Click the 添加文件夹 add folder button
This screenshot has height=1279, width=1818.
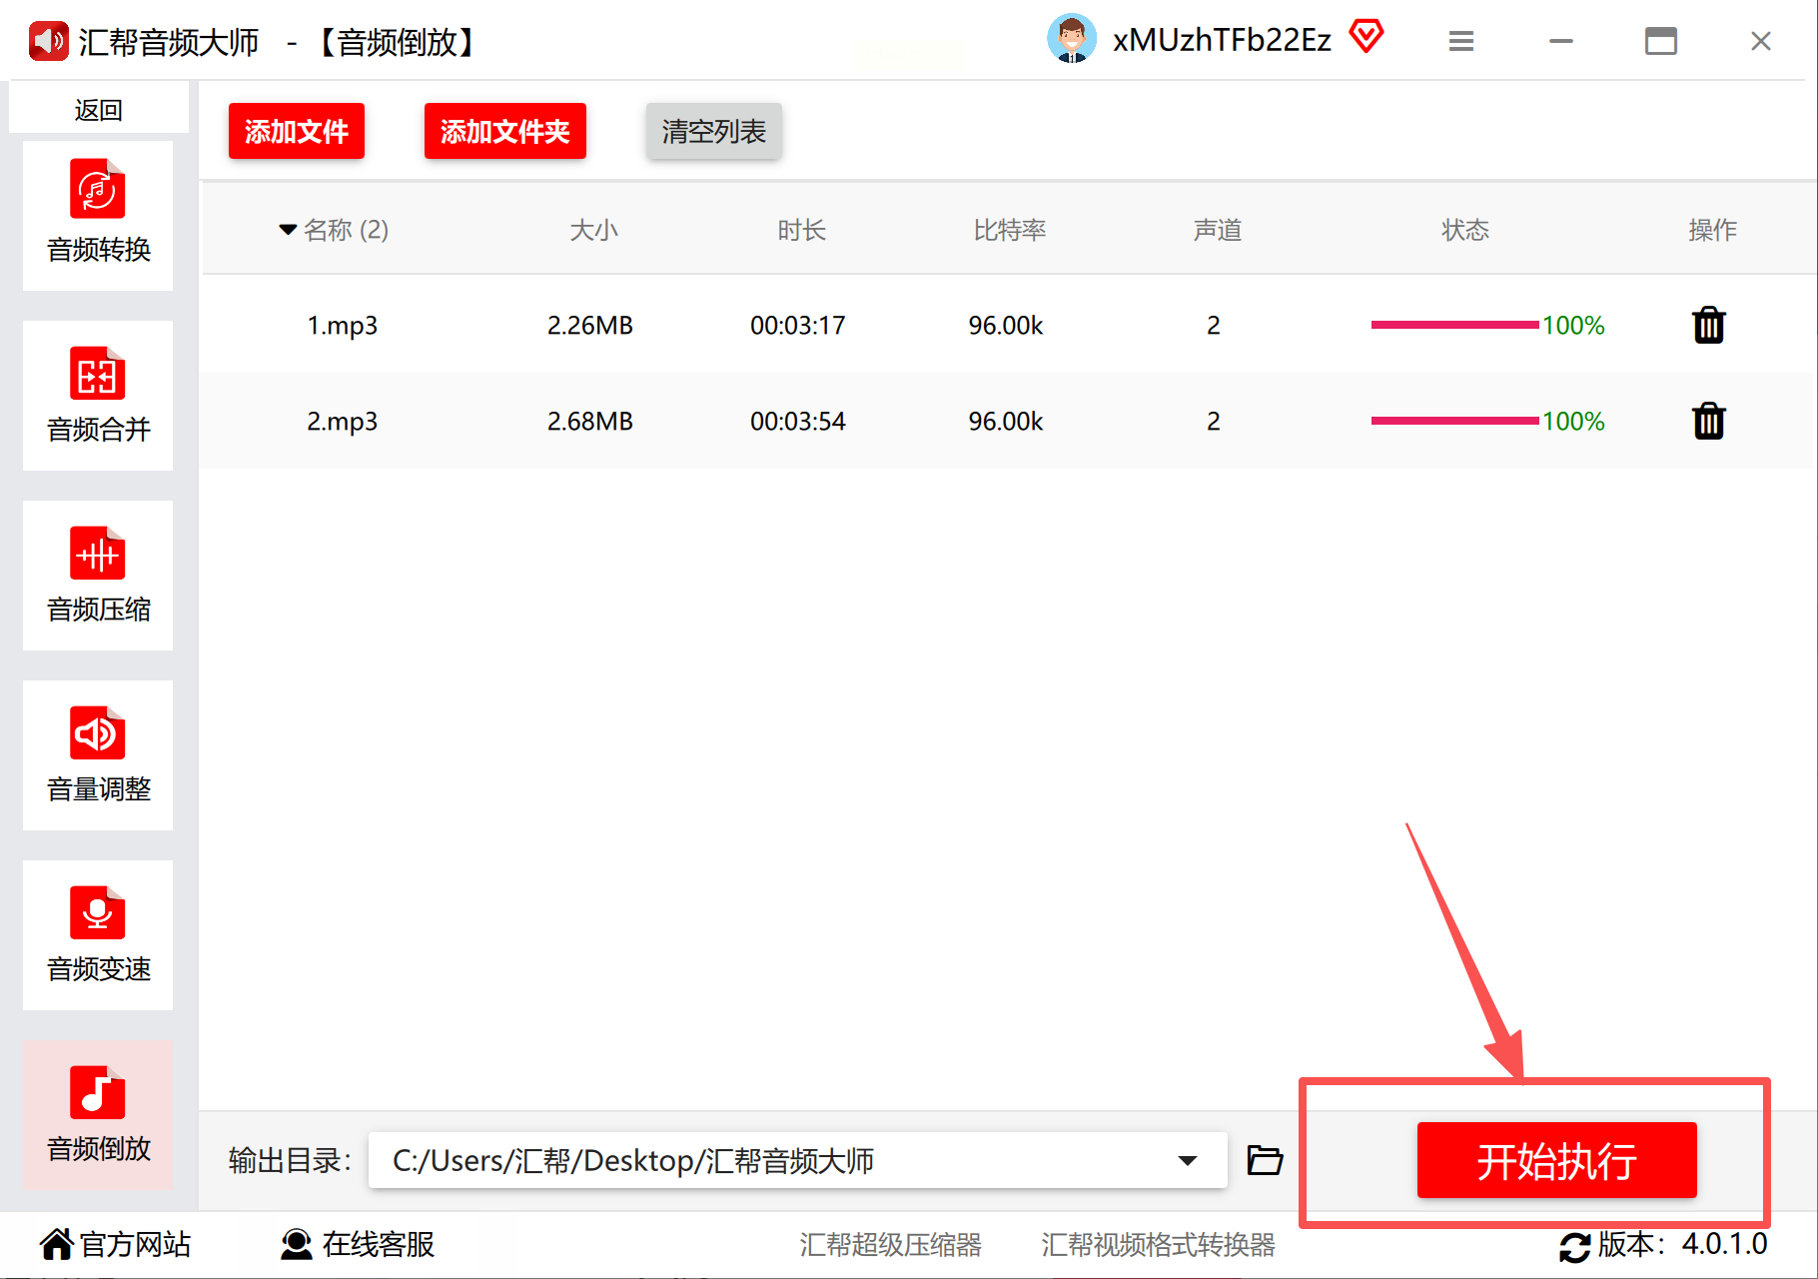point(505,131)
